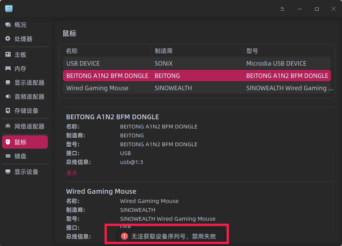Image resolution: width=342 pixels, height=246 pixels.
Task: Select the Wired Gaming Mouse table row
Action: pyautogui.click(x=197, y=88)
